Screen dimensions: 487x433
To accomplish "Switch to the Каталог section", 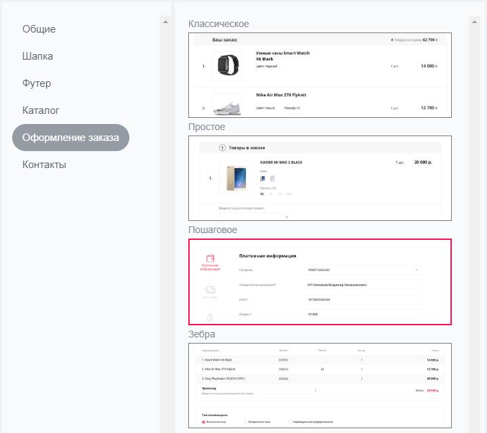I will coord(41,110).
